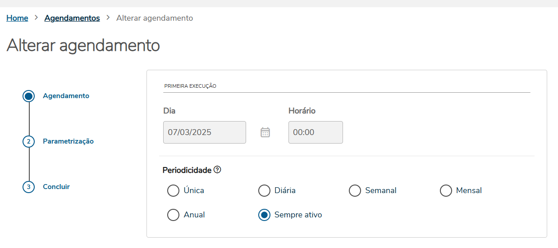Select the Anual radio button
The width and height of the screenshot is (558, 248).
[173, 215]
